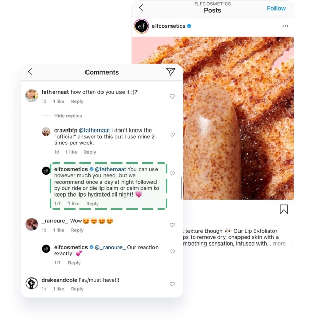Reply to fathernaat's question comment
The height and width of the screenshot is (324, 309).
77,101
